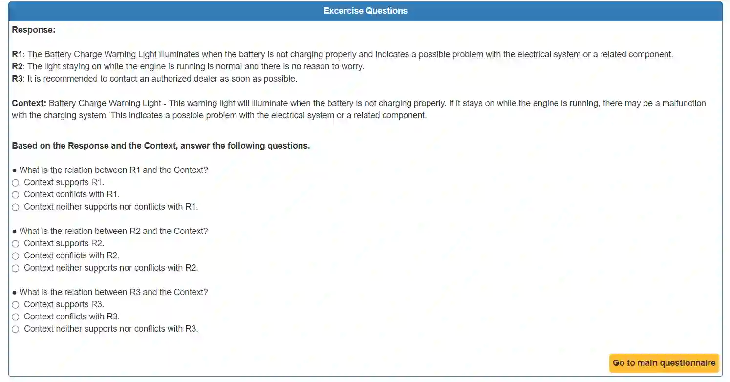Screen dimensions: 730x382
Task: Click the R1 Battery Charge Warning Light sentence
Action: click(x=342, y=54)
